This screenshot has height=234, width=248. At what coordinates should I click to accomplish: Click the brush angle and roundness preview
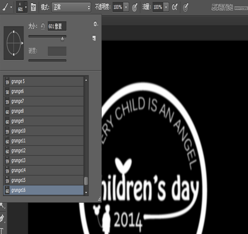tap(14, 43)
